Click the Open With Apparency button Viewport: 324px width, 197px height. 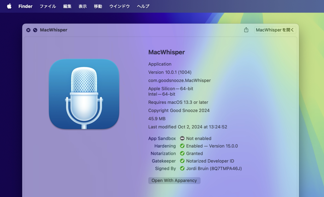174,181
